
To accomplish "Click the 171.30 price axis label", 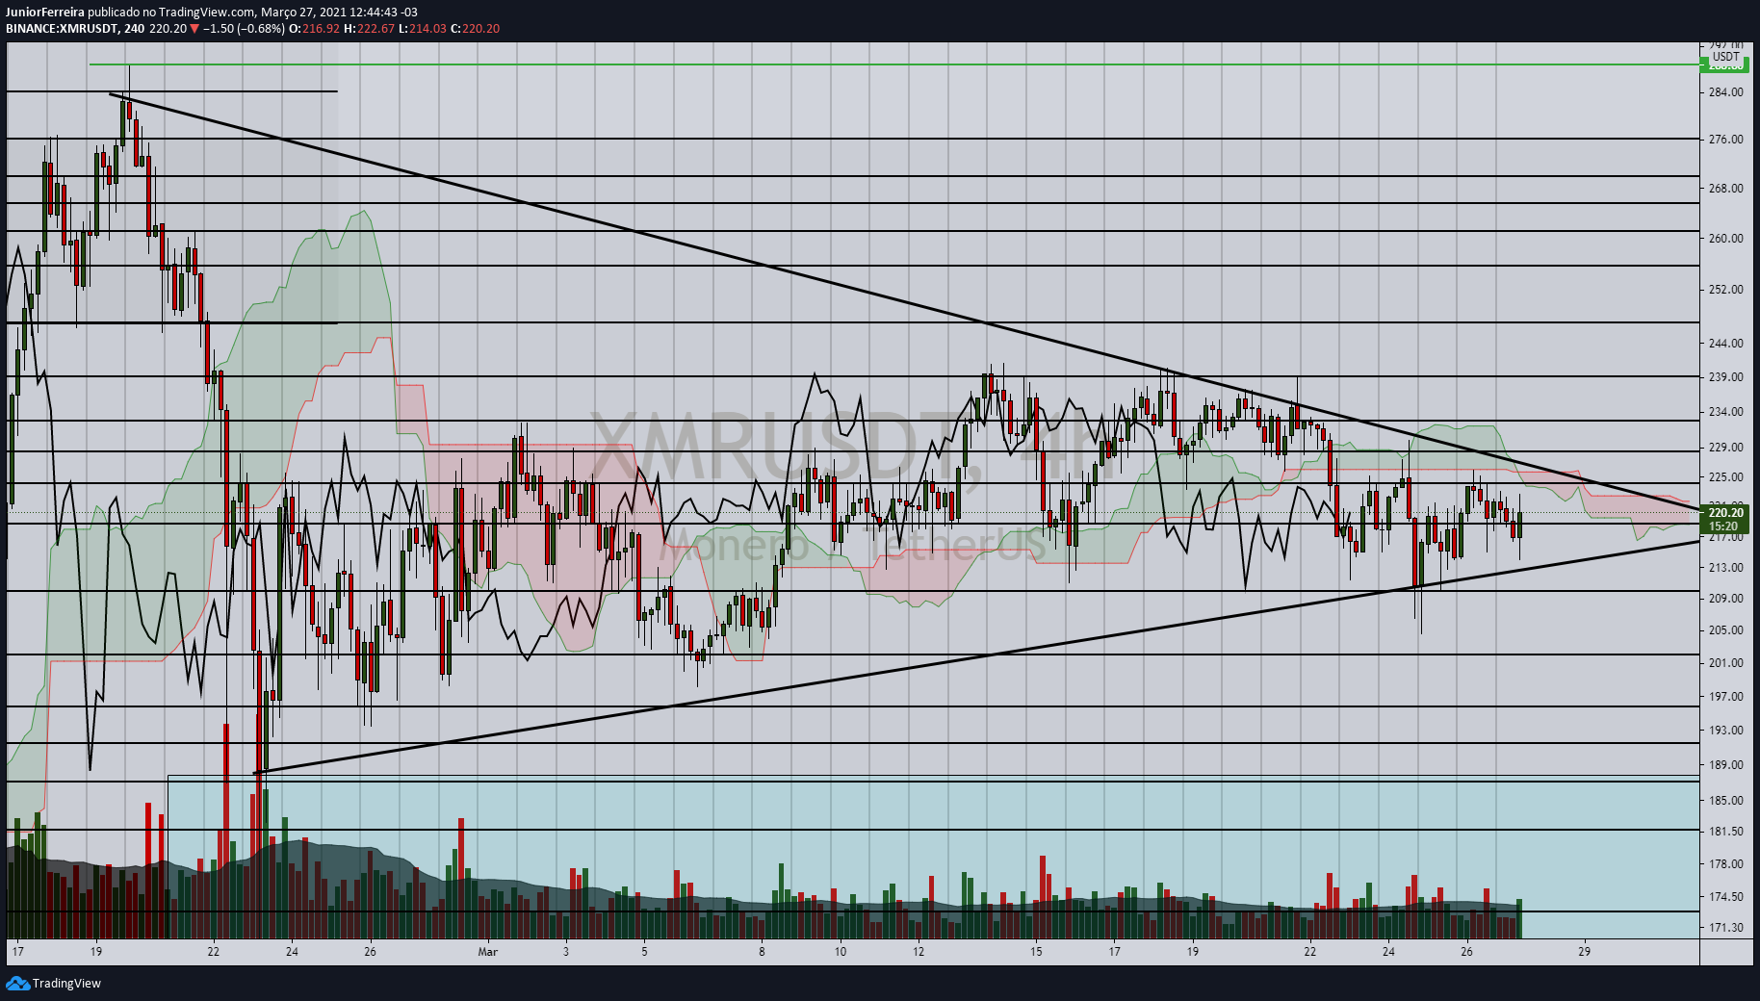I will [x=1725, y=928].
